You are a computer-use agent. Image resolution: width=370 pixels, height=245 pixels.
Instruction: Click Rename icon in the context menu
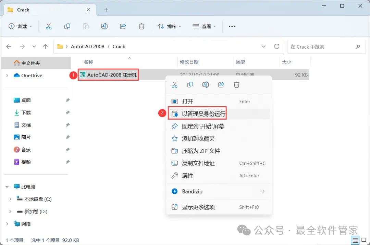click(x=206, y=85)
